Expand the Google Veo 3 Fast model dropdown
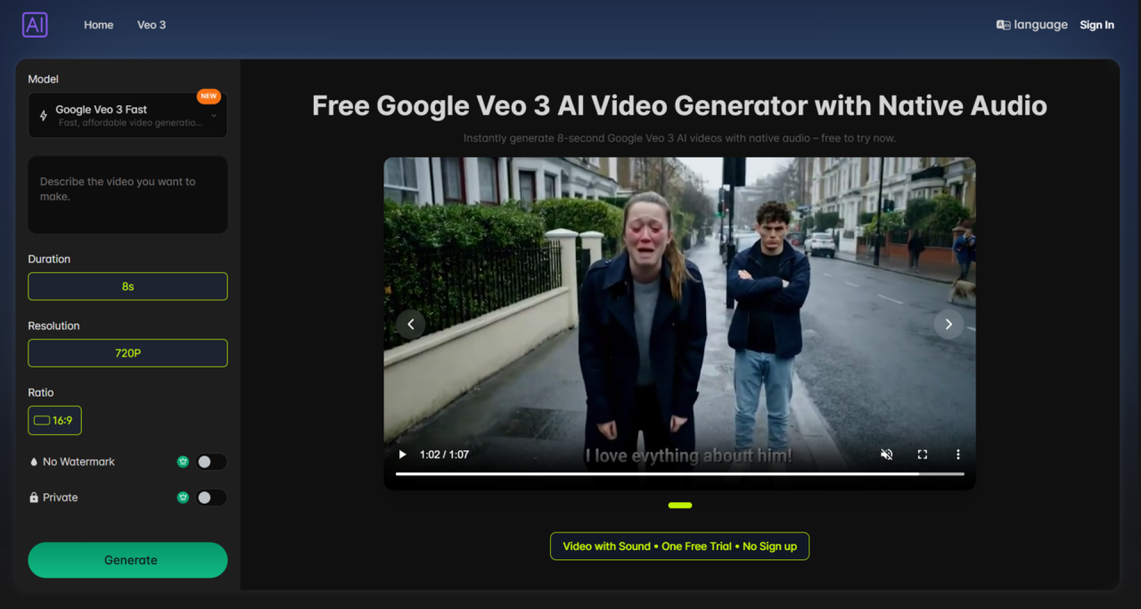The image size is (1141, 609). point(128,115)
